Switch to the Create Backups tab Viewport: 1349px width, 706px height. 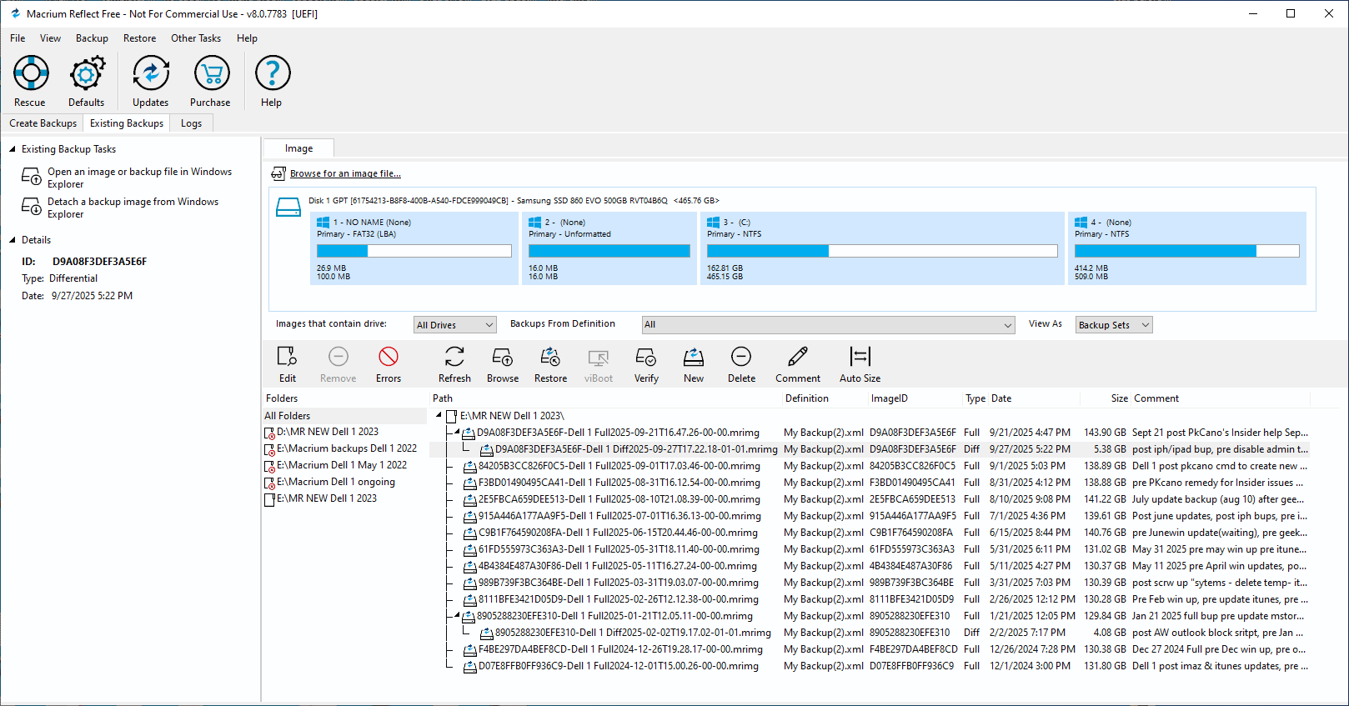pos(43,123)
